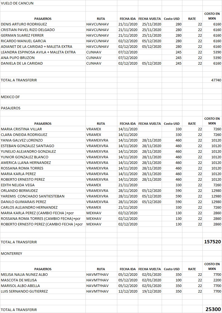Click departure date in CARLOS ALEJANDRO HERNANDEZ row
This screenshot has width=222, height=313.
click(128, 207)
